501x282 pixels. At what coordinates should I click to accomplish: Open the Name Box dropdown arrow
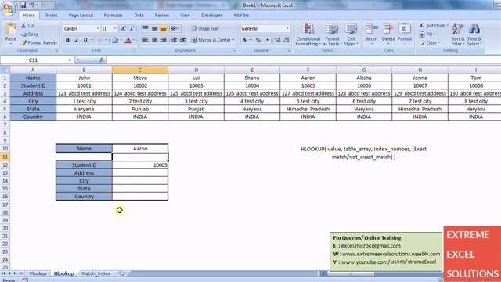point(70,60)
